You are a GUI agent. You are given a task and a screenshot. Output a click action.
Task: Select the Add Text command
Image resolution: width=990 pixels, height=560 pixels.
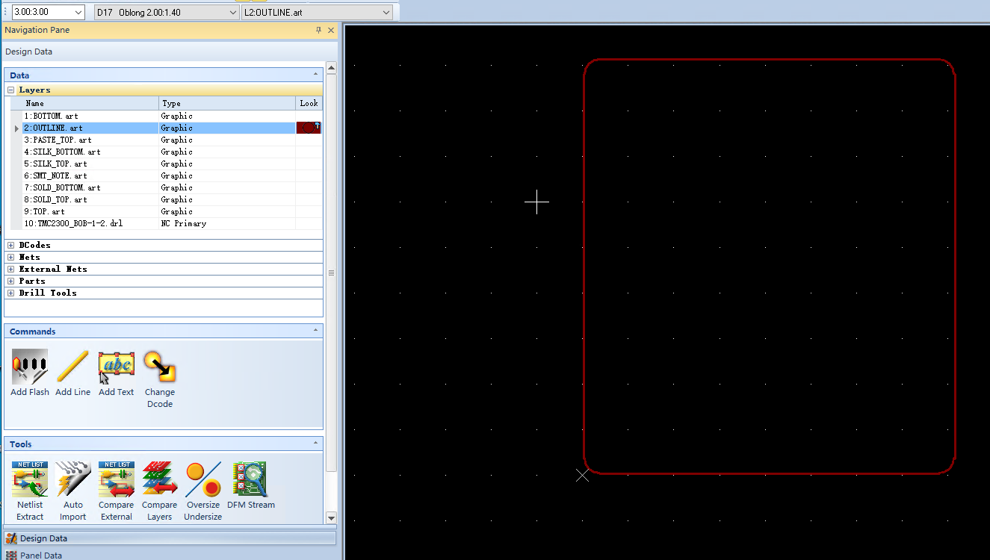click(x=116, y=371)
